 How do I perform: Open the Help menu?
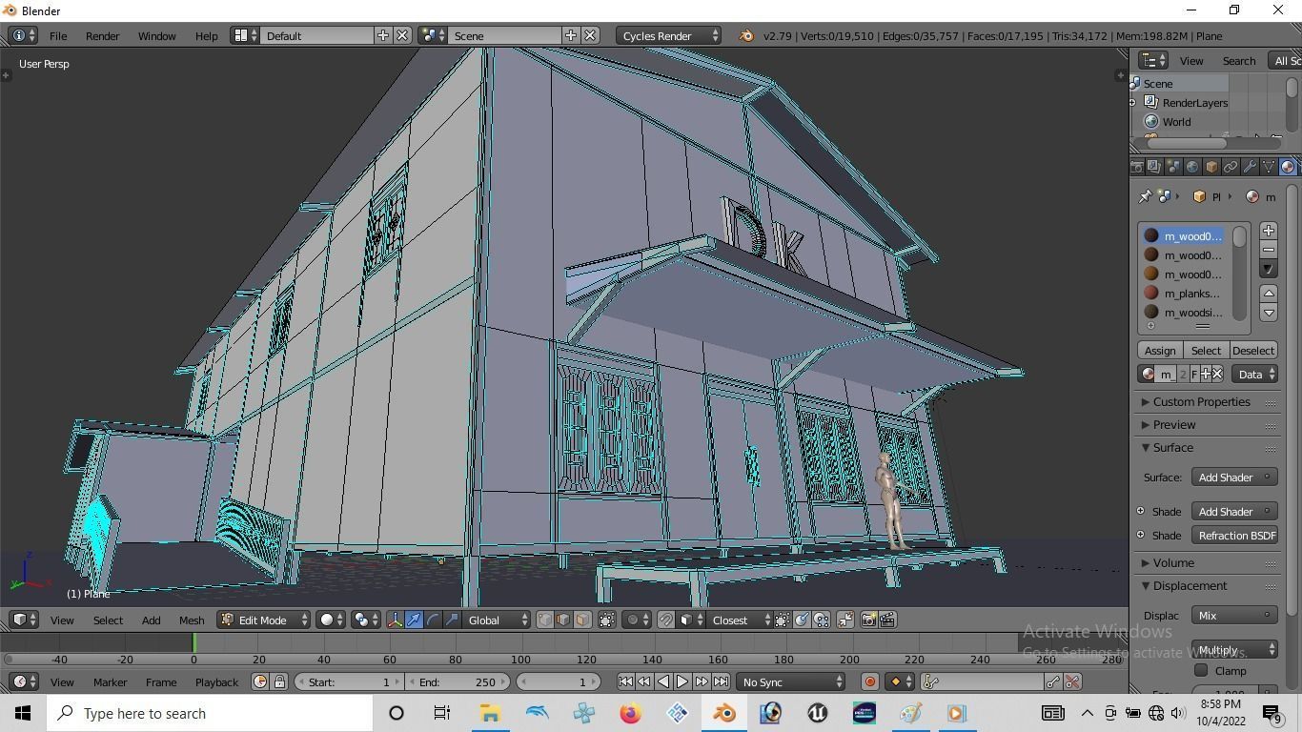[x=207, y=35]
